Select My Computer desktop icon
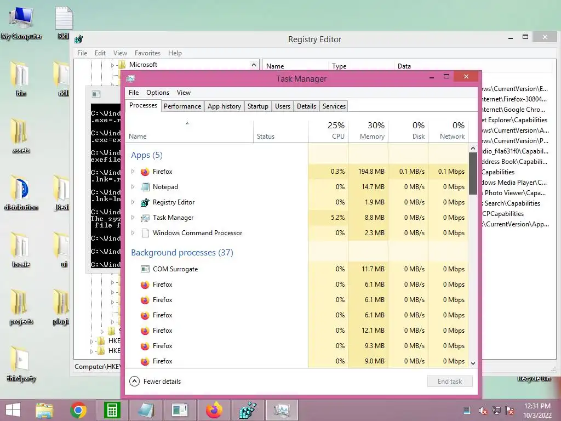The width and height of the screenshot is (561, 421). [21, 23]
